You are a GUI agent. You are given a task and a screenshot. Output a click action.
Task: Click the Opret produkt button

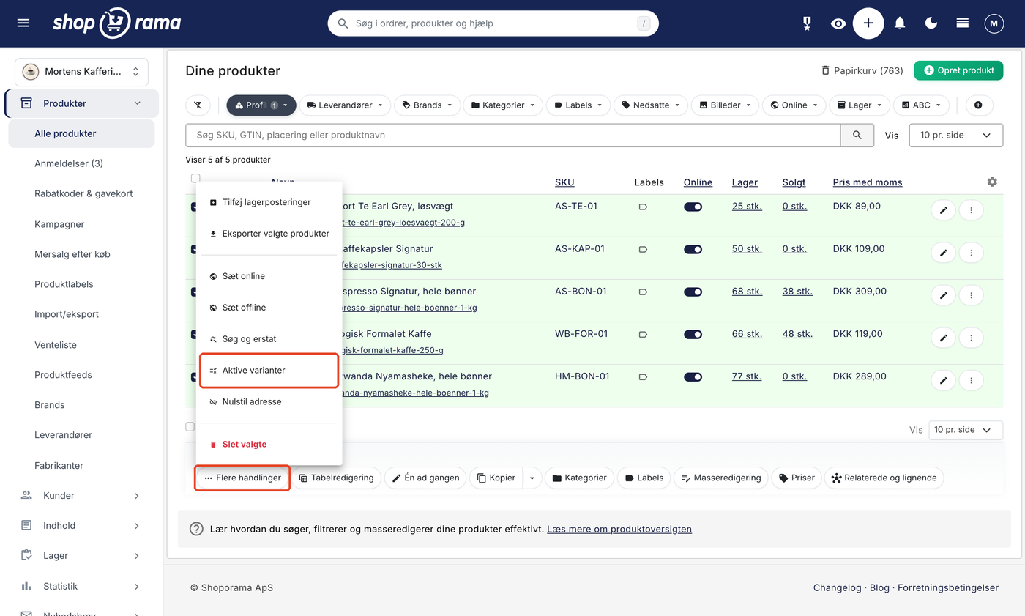click(958, 70)
